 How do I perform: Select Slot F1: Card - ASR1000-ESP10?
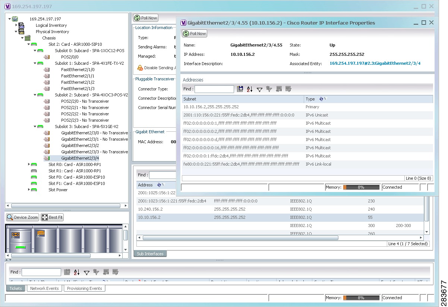[77, 183]
